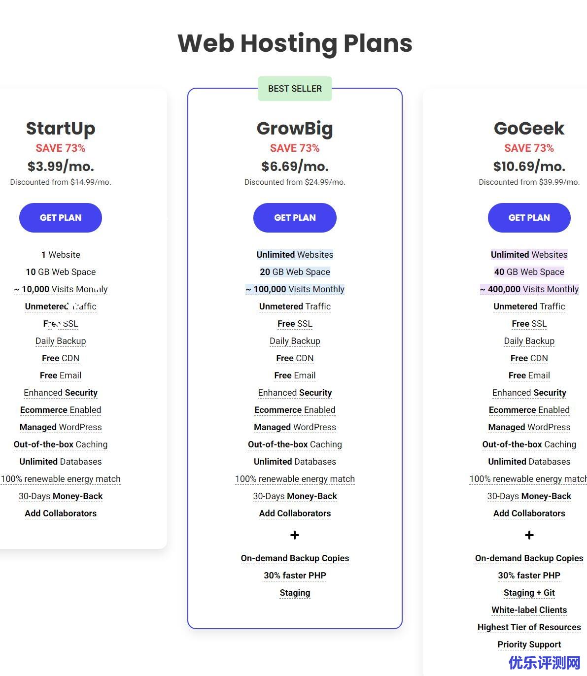Screen dimensions: 587x676
Task: Click GET PLAN button under StartUp
Action: click(x=61, y=218)
